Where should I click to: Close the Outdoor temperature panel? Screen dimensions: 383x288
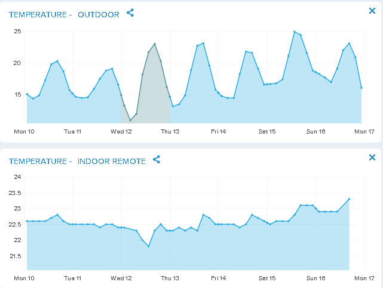click(372, 11)
